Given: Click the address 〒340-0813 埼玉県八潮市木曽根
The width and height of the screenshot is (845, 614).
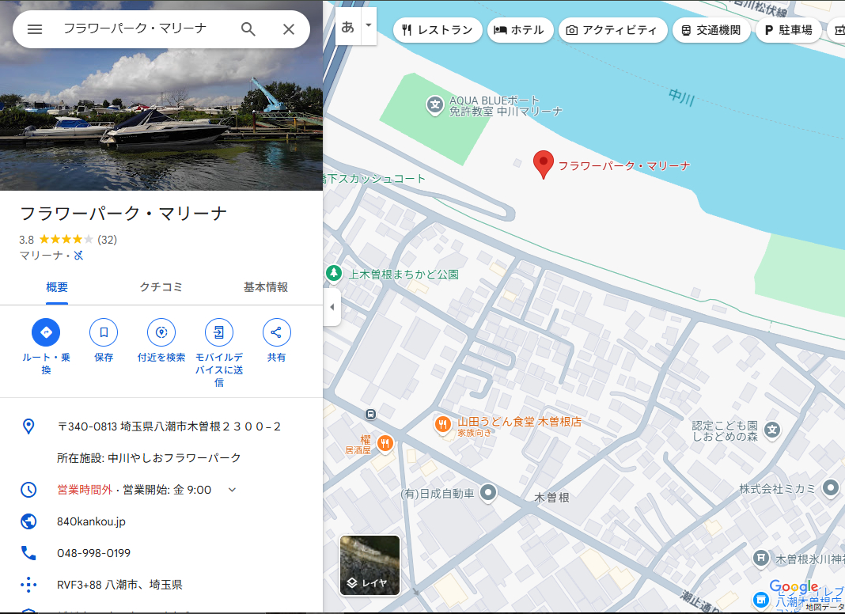Looking at the screenshot, I should (169, 426).
